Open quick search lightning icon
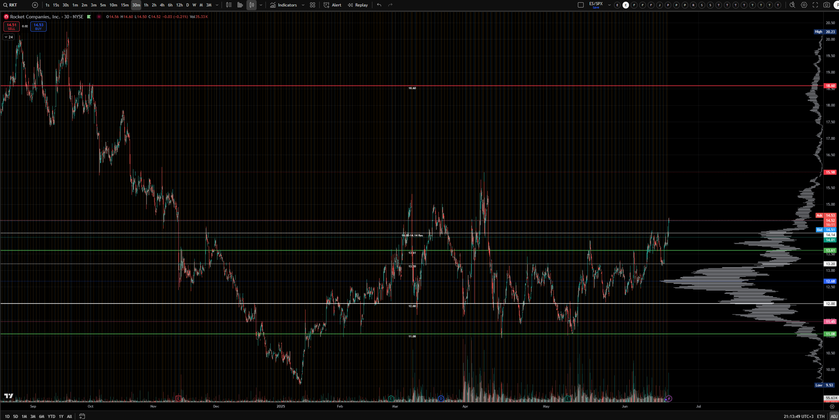Image resolution: width=839 pixels, height=420 pixels. click(792, 5)
